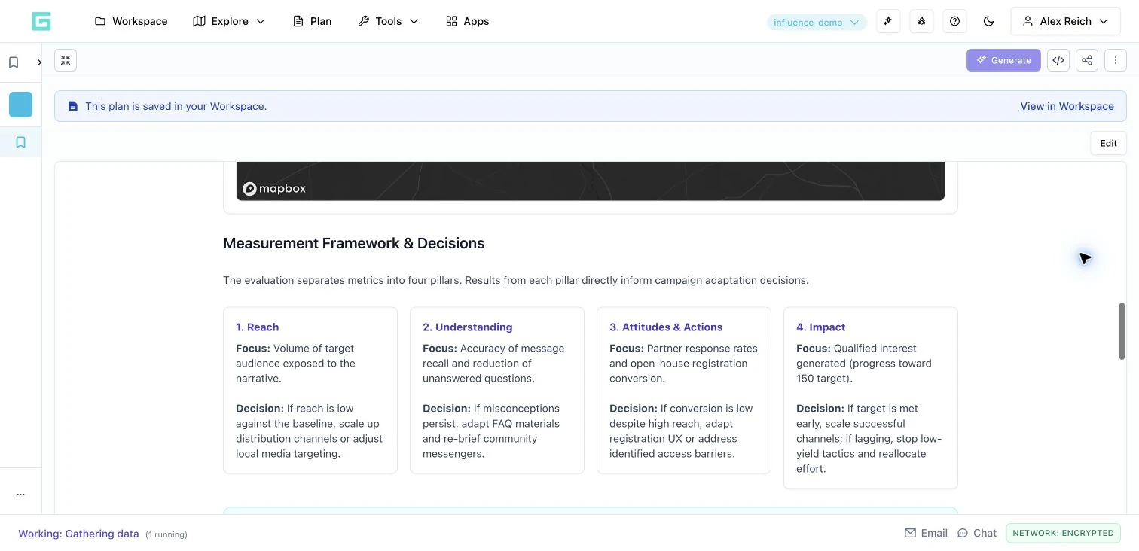Open Chat from the footer
Viewport: 1139px width, 551px height.
tap(977, 533)
